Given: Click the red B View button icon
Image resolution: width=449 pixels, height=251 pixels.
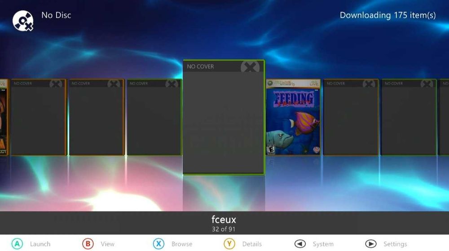Looking at the screenshot, I should [88, 244].
